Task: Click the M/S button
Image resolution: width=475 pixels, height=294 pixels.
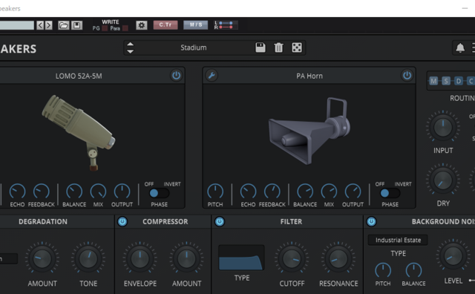Action: point(196,24)
